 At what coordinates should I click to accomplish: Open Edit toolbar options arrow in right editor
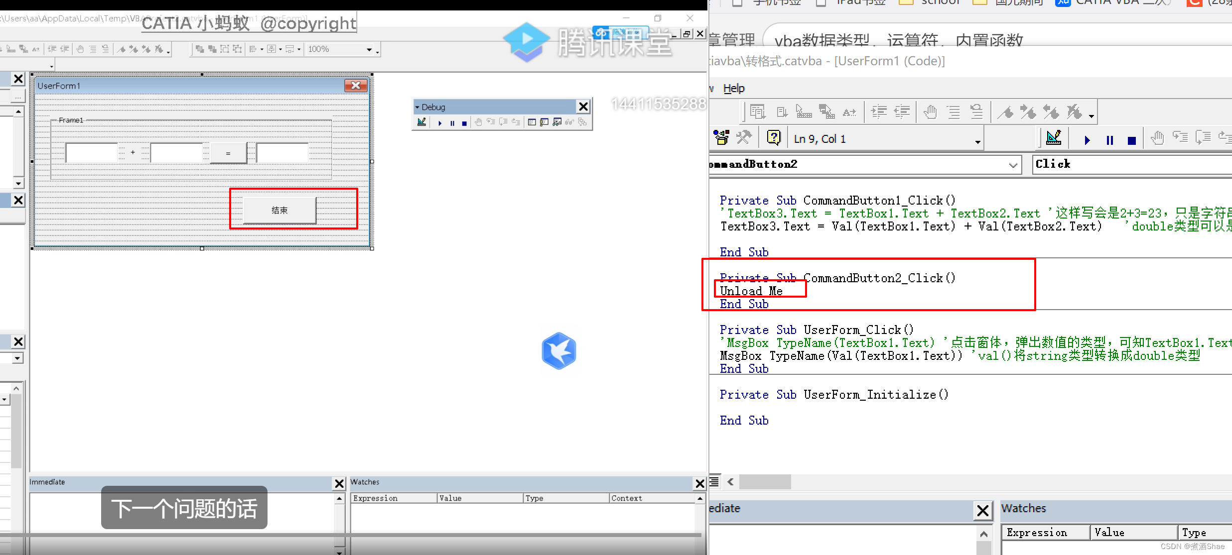coord(1091,116)
